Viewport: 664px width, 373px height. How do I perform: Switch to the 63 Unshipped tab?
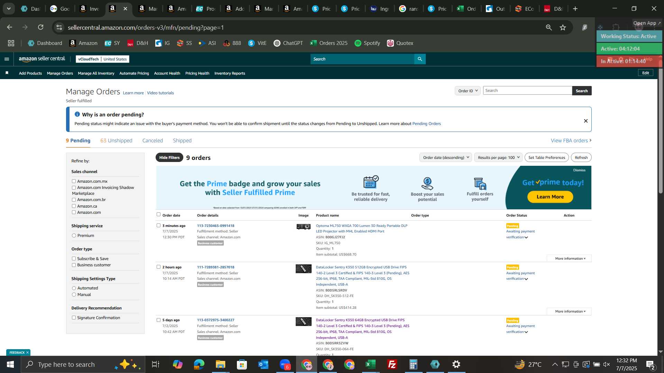point(116,141)
